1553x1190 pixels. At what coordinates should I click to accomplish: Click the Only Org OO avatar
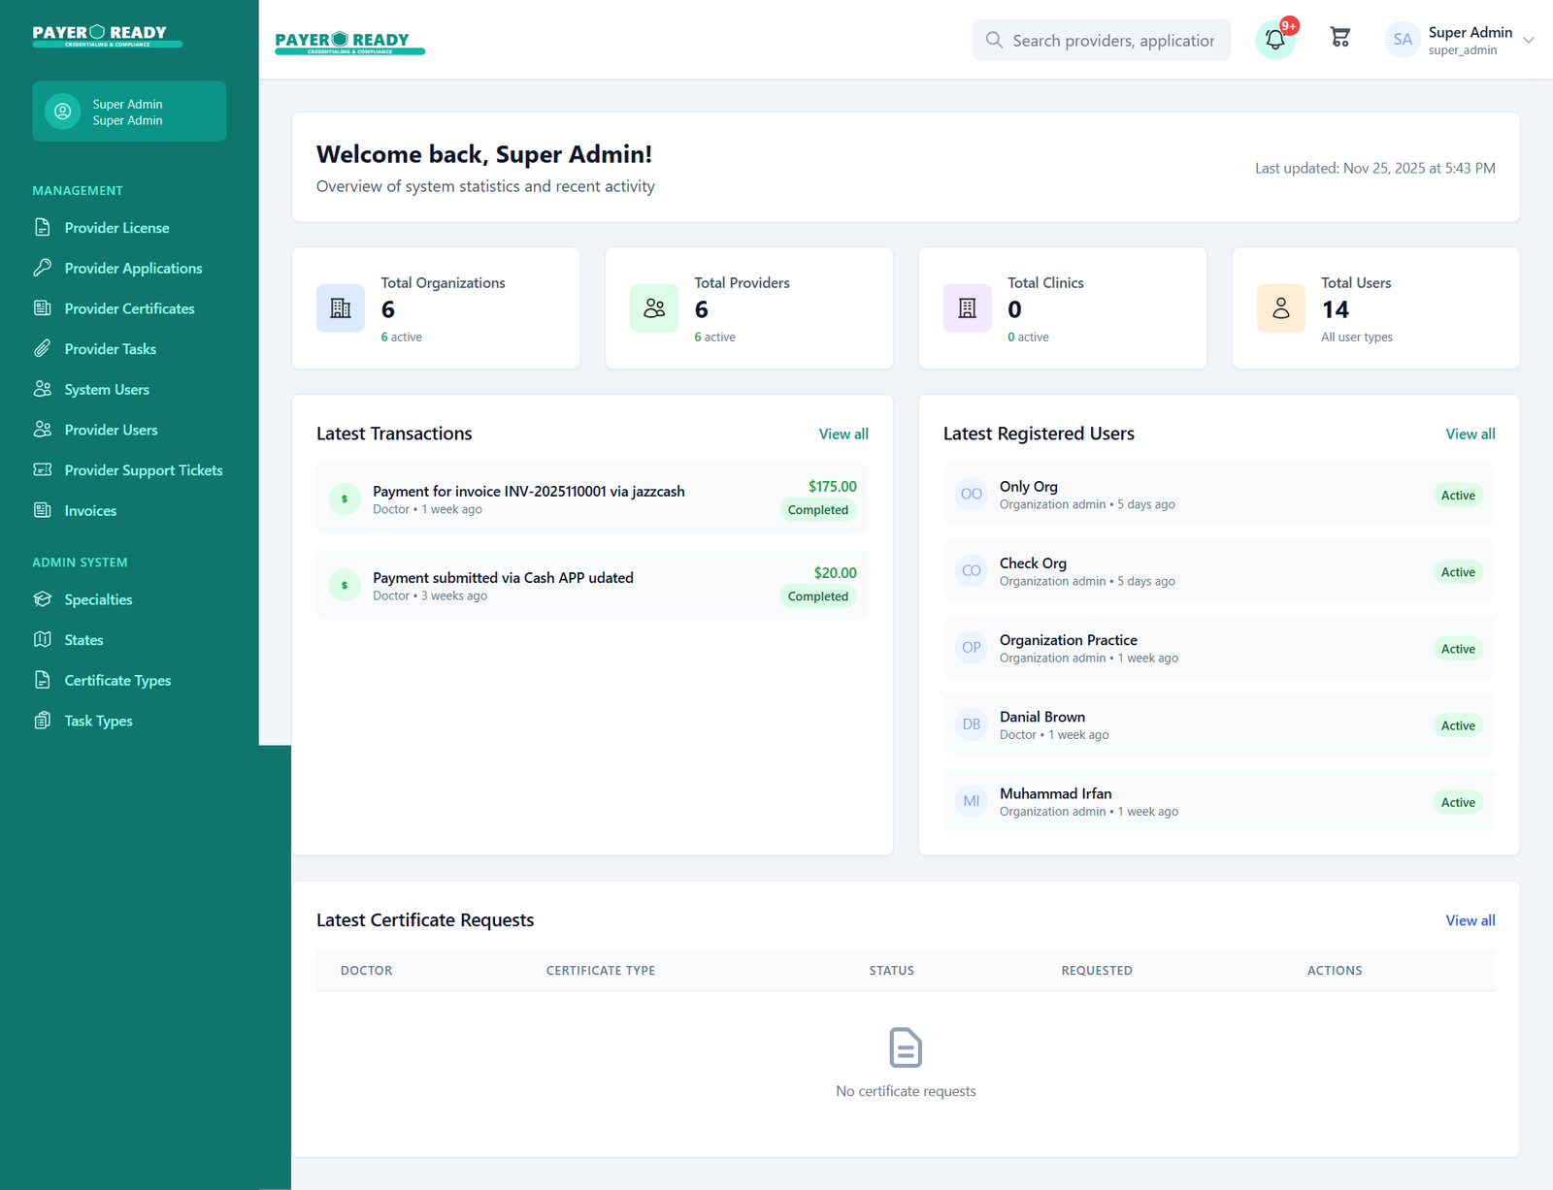coord(971,495)
